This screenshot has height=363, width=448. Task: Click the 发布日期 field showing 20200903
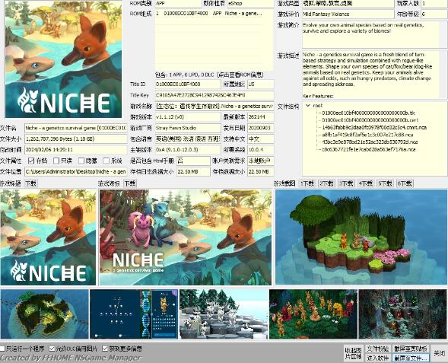coord(261,128)
